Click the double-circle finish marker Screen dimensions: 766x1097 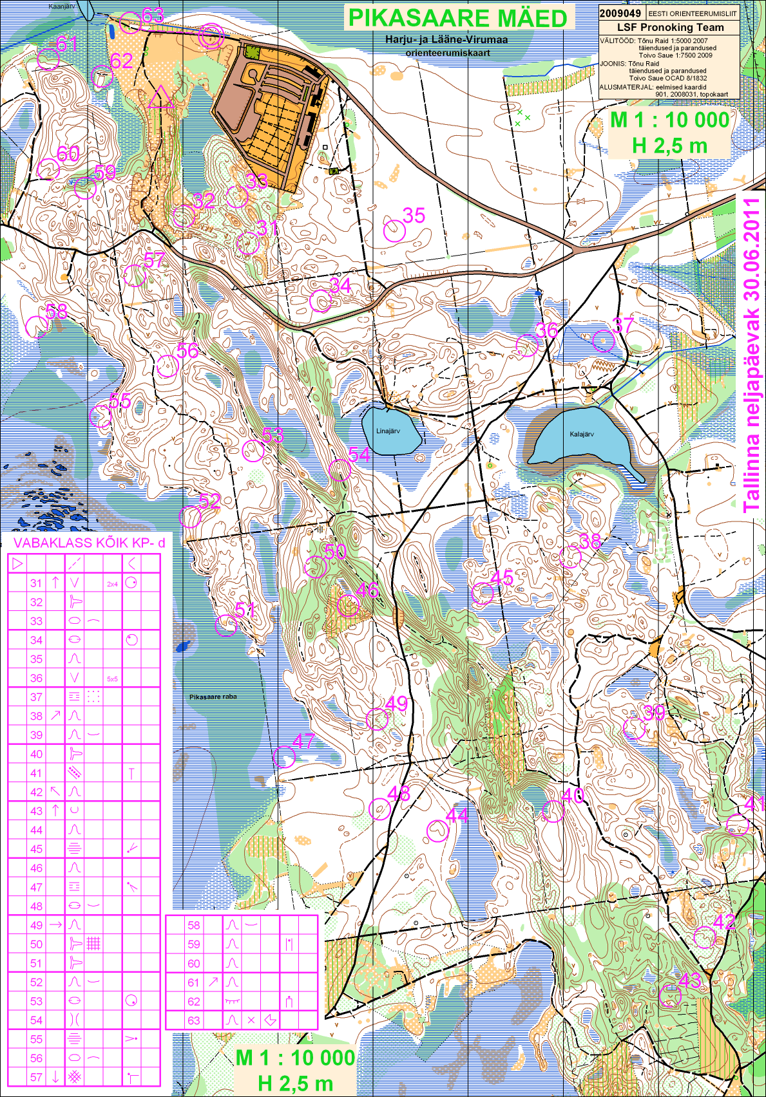coord(211,37)
